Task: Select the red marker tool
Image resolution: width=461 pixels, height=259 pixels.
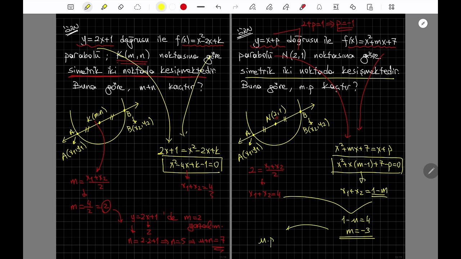Action: pyautogui.click(x=303, y=7)
